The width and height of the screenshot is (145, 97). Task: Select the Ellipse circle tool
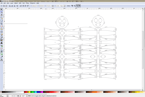click(x=2, y=26)
